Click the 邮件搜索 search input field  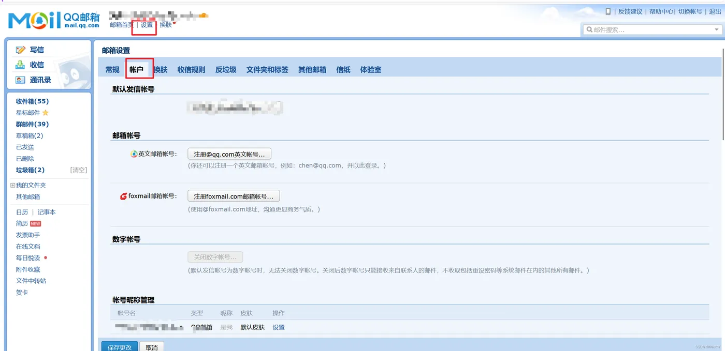(x=651, y=30)
